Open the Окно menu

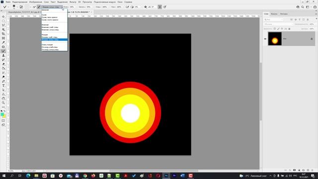[x=120, y=2]
